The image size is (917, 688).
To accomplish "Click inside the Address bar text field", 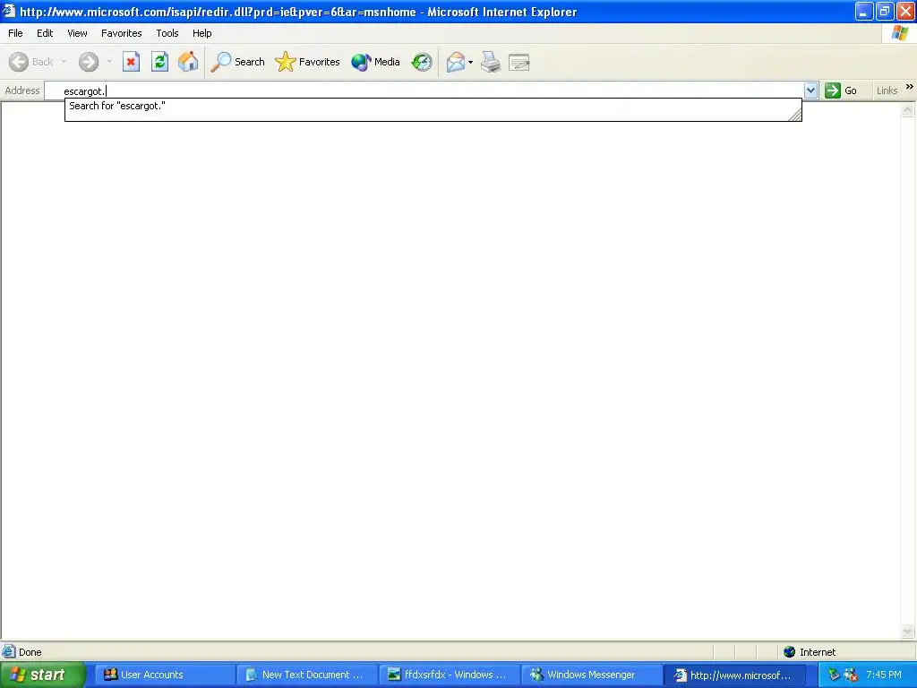I will pyautogui.click(x=424, y=90).
